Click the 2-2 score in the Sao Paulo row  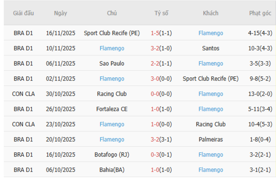(x=155, y=64)
